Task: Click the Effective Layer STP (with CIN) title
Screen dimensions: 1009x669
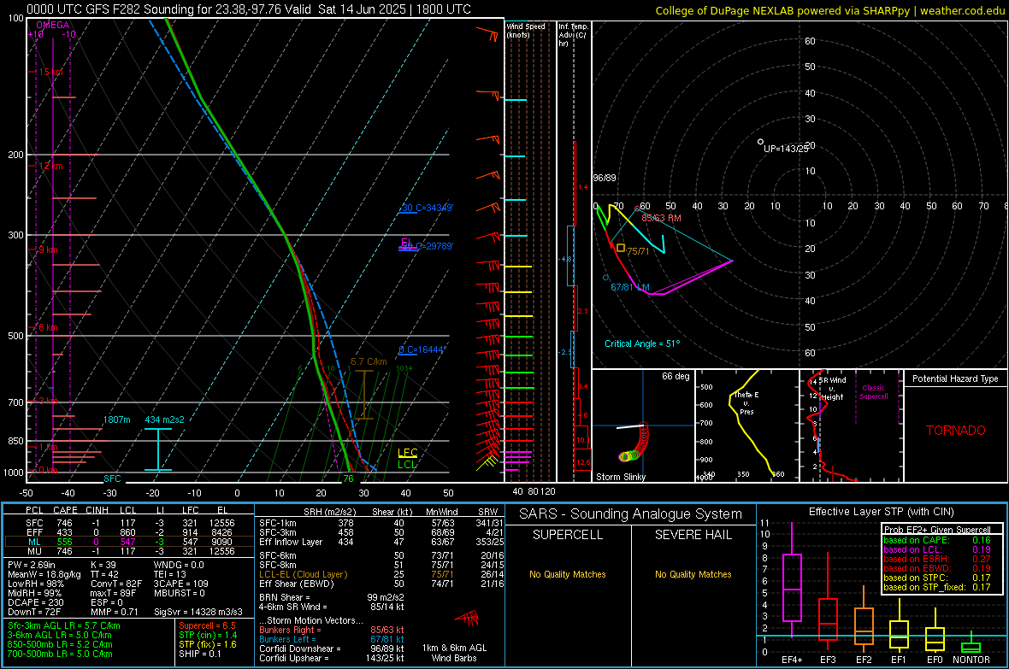Action: click(881, 512)
